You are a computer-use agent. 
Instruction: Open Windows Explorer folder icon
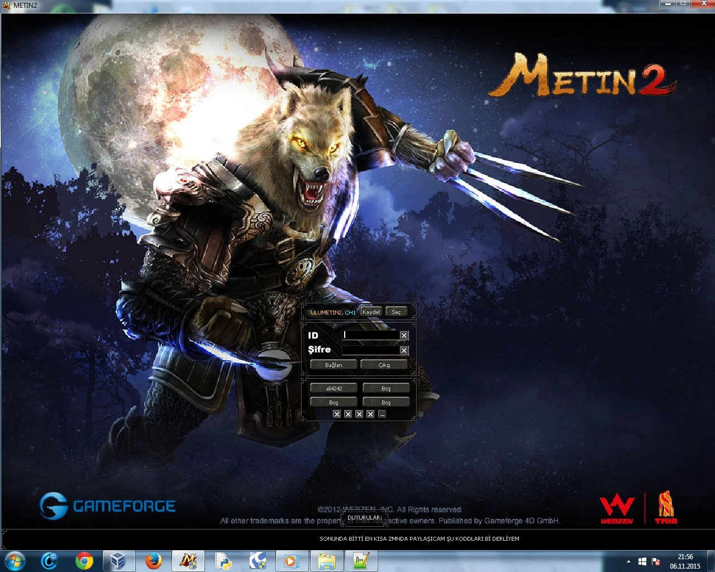(326, 561)
